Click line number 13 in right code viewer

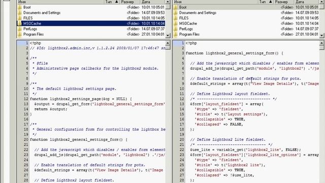pos(182,104)
